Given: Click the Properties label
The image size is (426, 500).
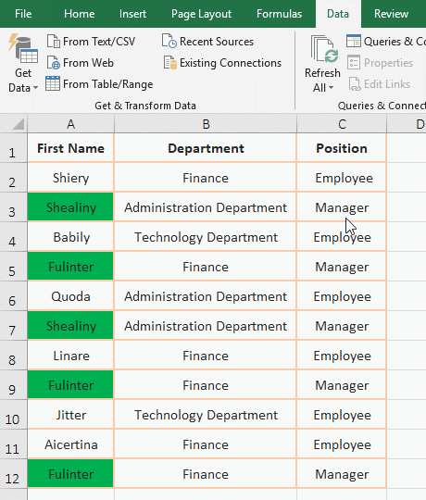Looking at the screenshot, I should click(x=388, y=63).
